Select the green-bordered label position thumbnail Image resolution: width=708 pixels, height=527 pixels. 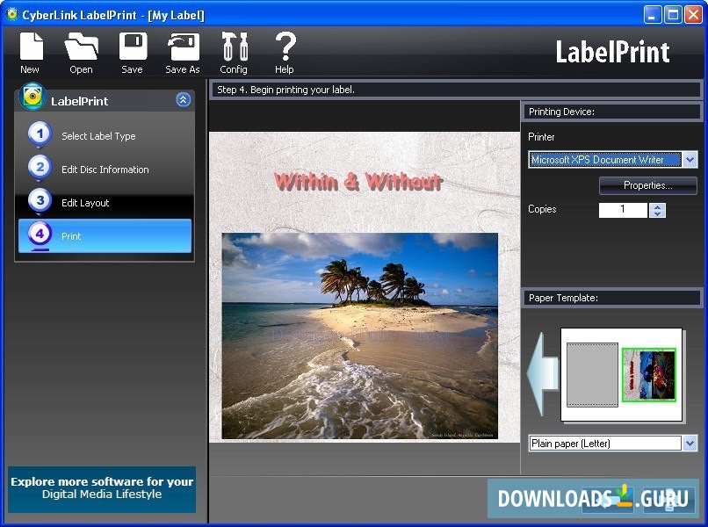point(649,375)
